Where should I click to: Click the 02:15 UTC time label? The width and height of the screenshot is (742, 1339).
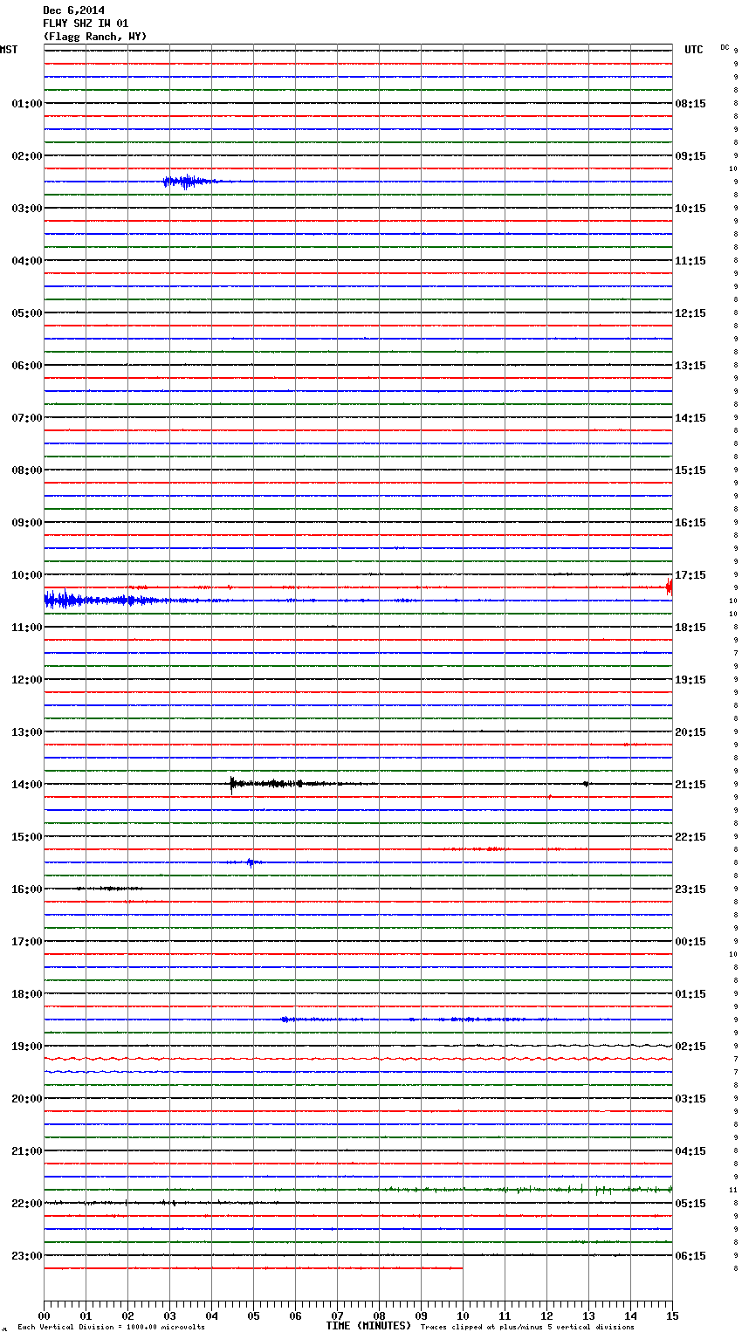click(x=690, y=1047)
